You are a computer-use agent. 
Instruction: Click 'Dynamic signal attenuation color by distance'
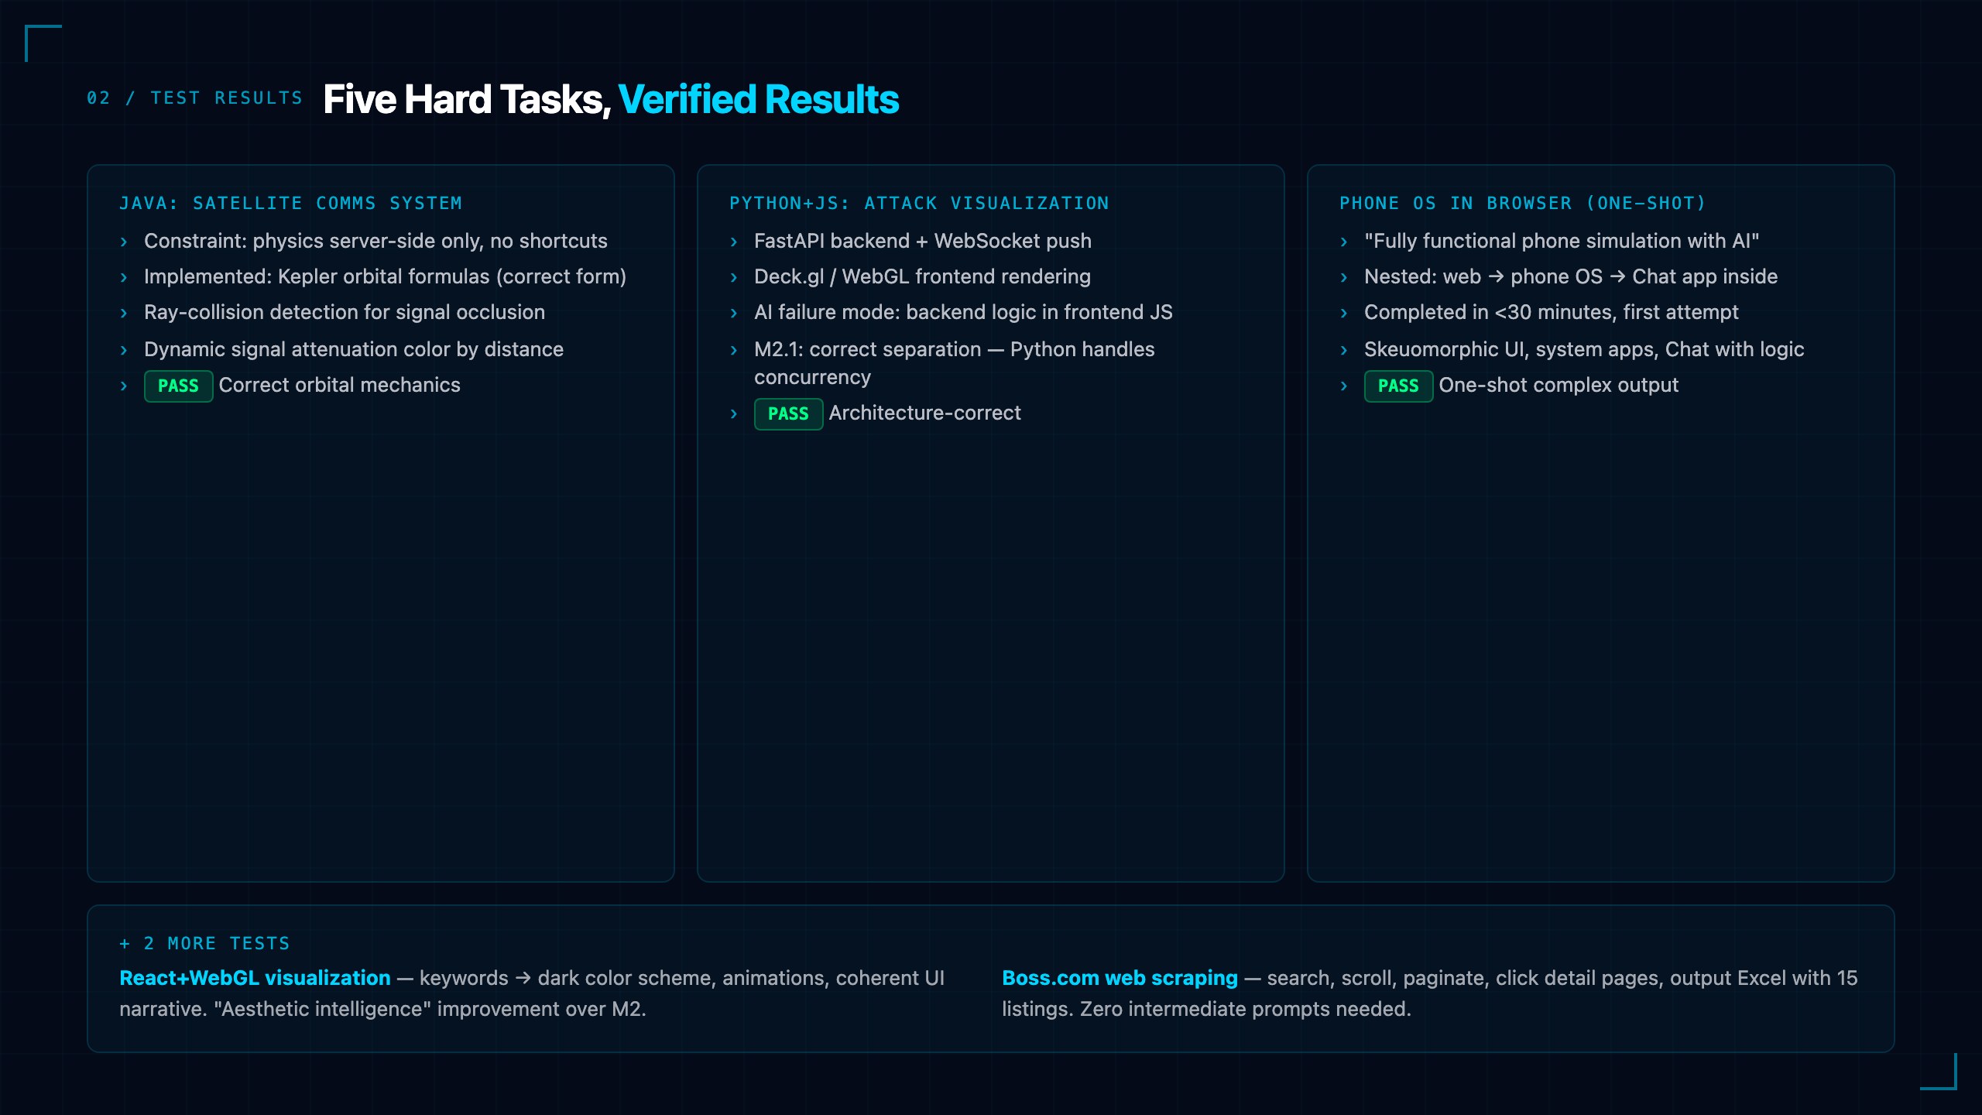354,349
